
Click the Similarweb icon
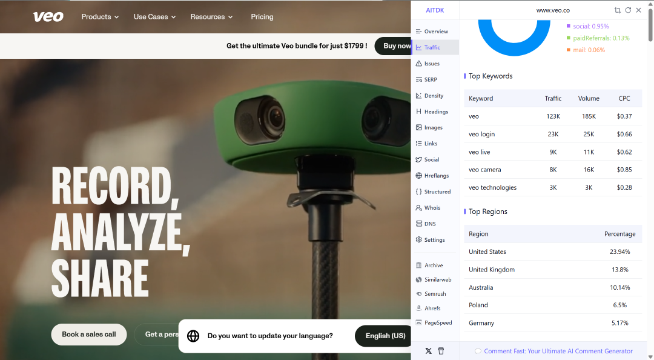click(419, 279)
